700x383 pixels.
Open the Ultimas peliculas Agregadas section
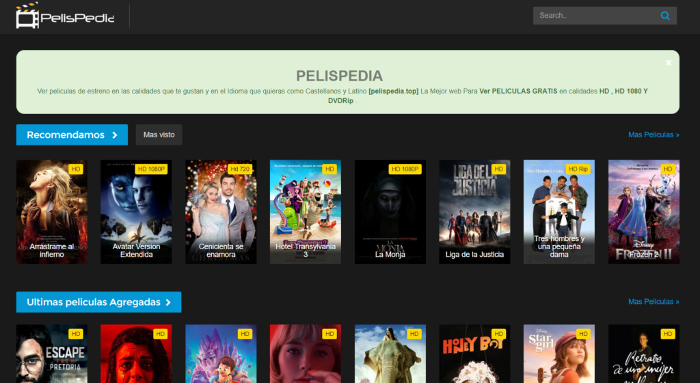pos(98,302)
